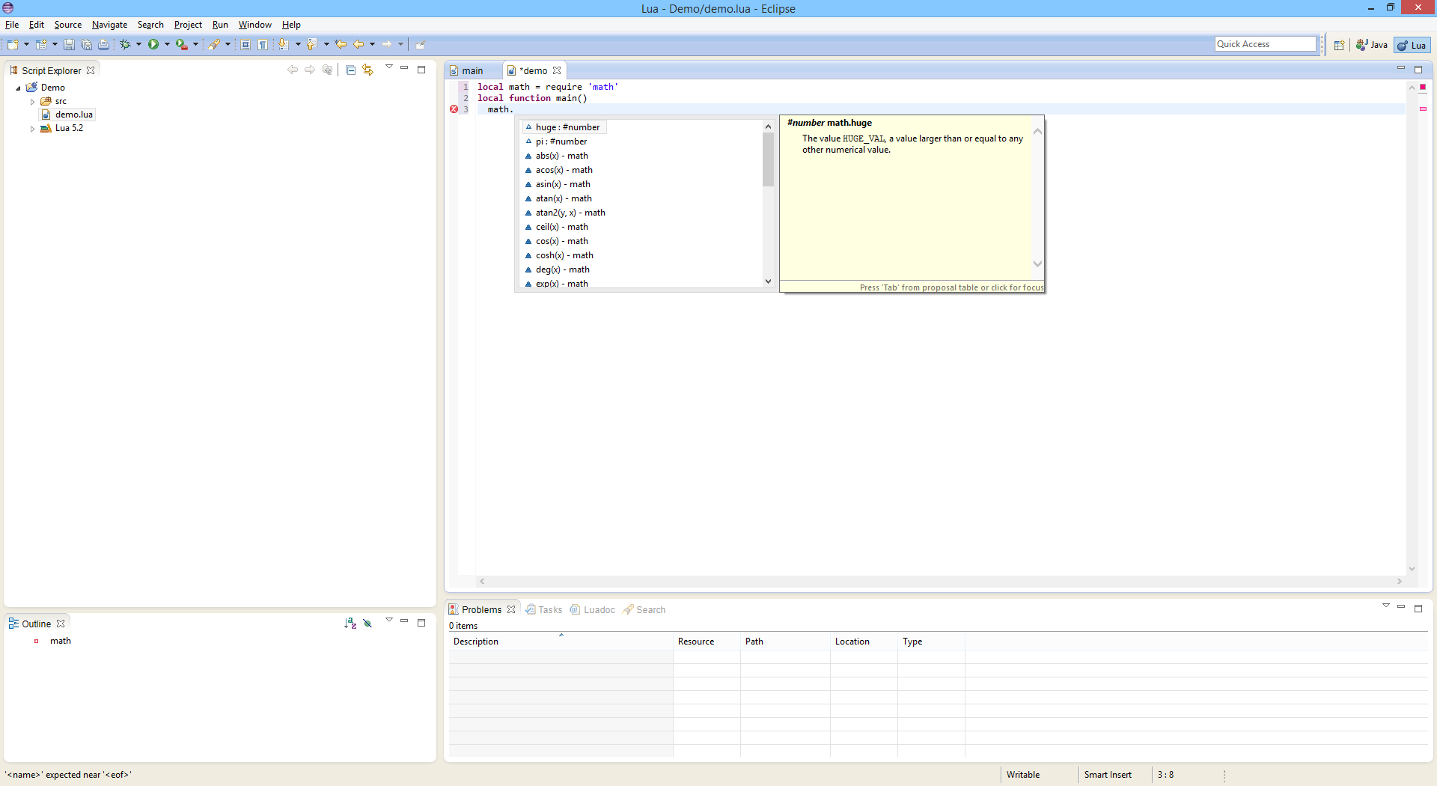
Task: Select cosh(x) - math proposal
Action: tap(564, 255)
